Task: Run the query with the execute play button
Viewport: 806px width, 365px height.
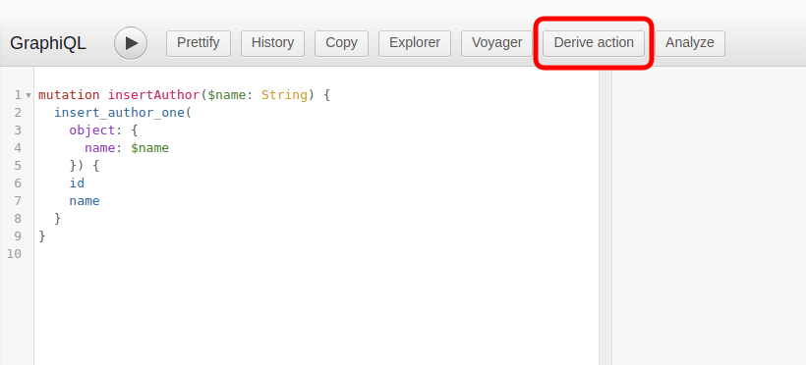Action: [131, 43]
